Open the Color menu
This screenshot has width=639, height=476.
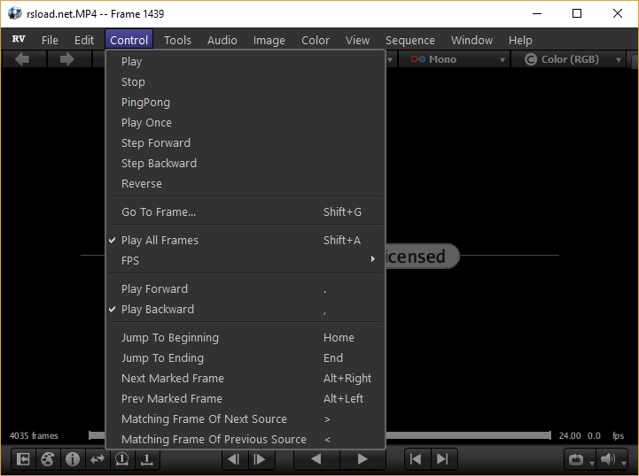click(316, 40)
